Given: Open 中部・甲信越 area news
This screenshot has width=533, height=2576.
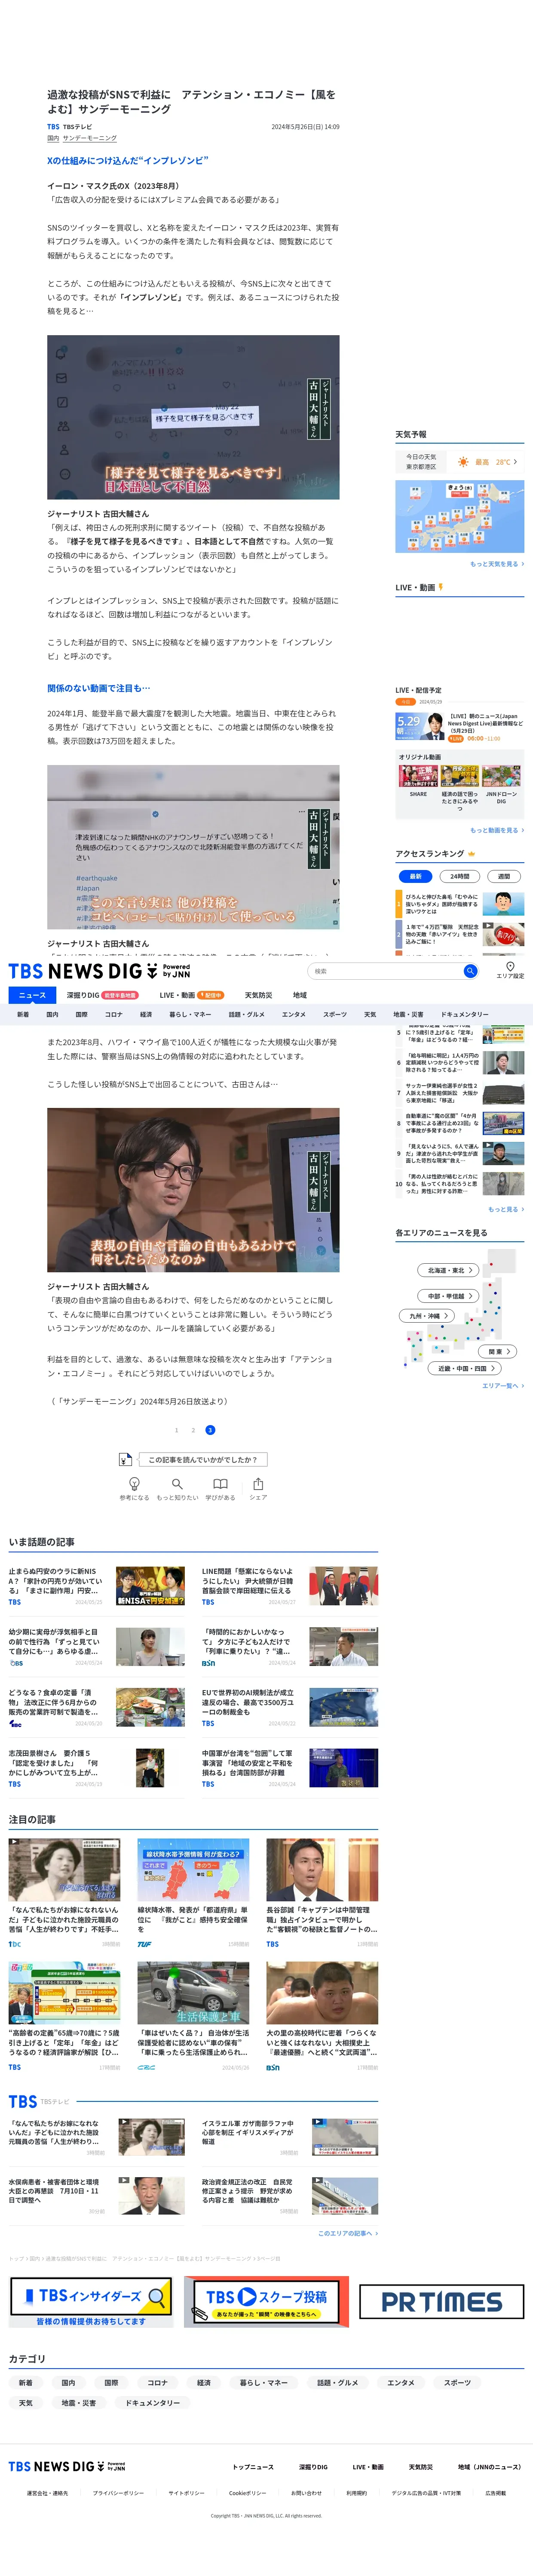Looking at the screenshot, I should click(449, 1296).
